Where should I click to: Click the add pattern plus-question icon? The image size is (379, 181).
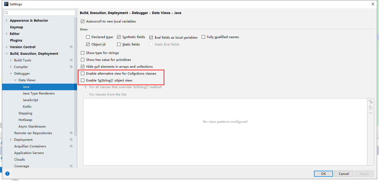pos(371,107)
